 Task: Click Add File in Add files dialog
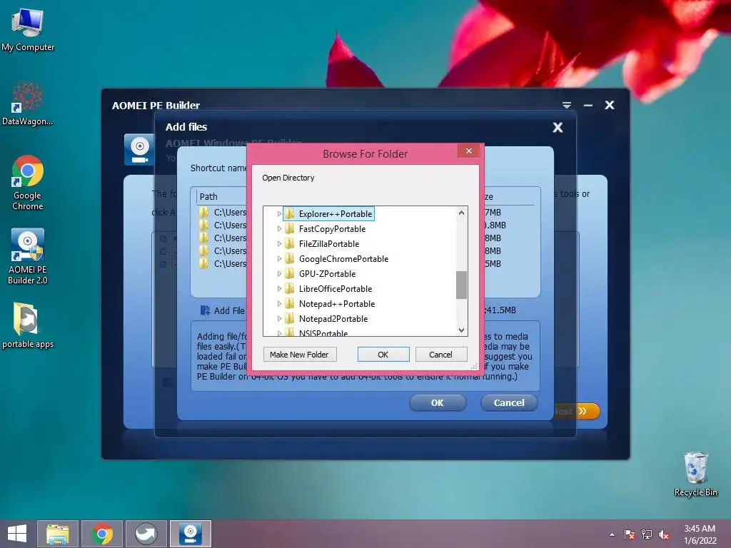pos(223,310)
